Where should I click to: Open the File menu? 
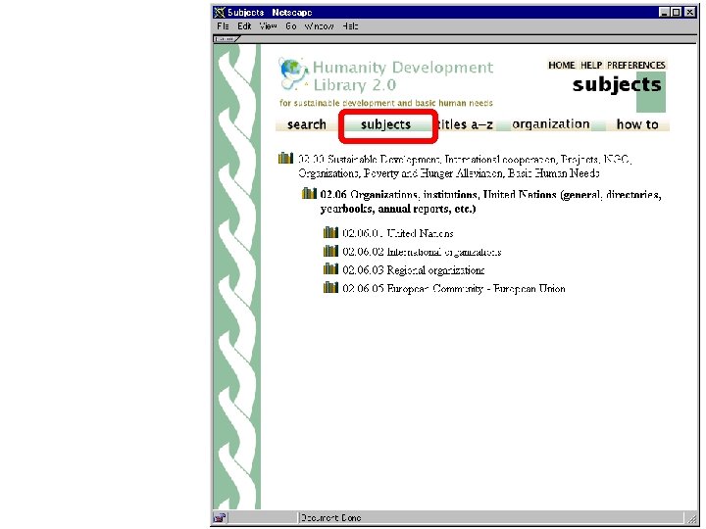(x=223, y=26)
